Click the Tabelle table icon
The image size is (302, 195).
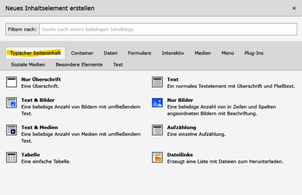(x=11, y=157)
